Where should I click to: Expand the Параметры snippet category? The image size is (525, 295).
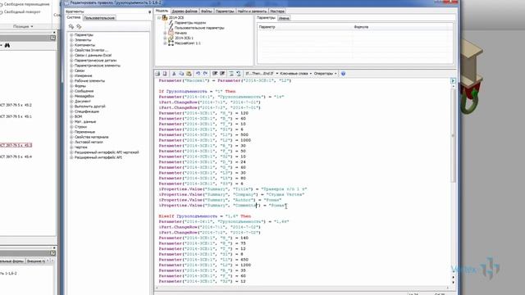[71, 34]
